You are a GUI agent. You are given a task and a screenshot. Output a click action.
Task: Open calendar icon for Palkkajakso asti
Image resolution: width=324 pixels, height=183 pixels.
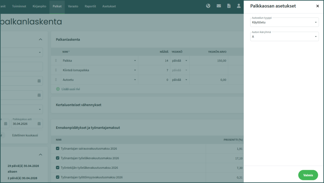[39, 124]
